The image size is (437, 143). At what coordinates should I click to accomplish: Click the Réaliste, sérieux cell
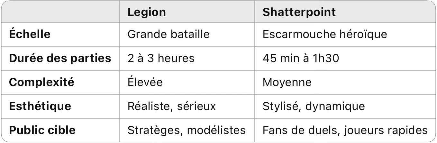172,106
